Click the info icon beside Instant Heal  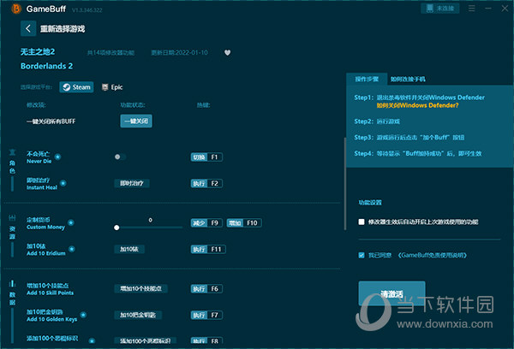(x=62, y=182)
